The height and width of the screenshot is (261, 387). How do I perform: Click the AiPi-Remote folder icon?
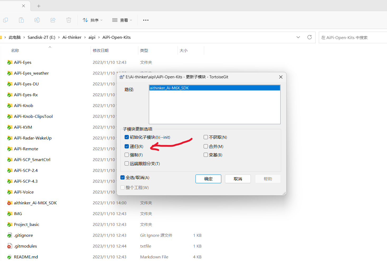coord(10,149)
